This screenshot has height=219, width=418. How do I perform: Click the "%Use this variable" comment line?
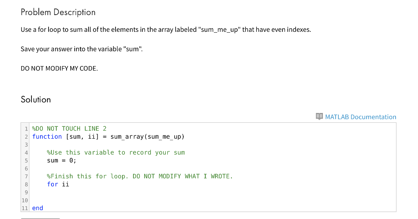[116, 153]
